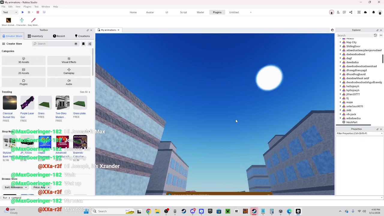
Task: Open the Assistant icon in the top bar
Action: [359, 12]
